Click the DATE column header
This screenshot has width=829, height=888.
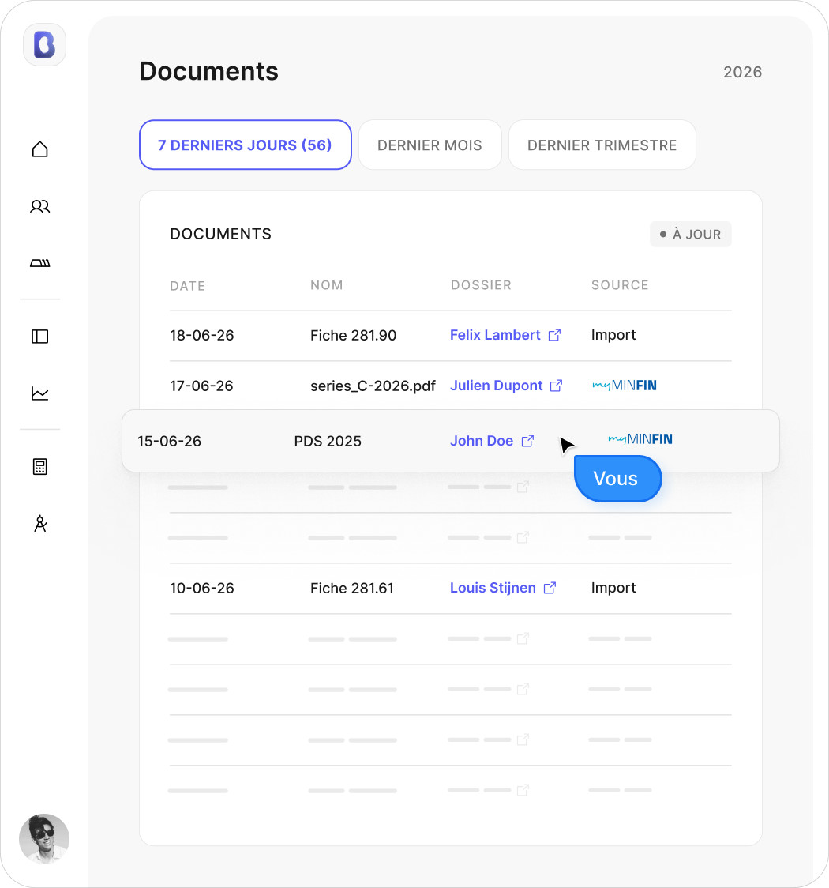point(187,286)
